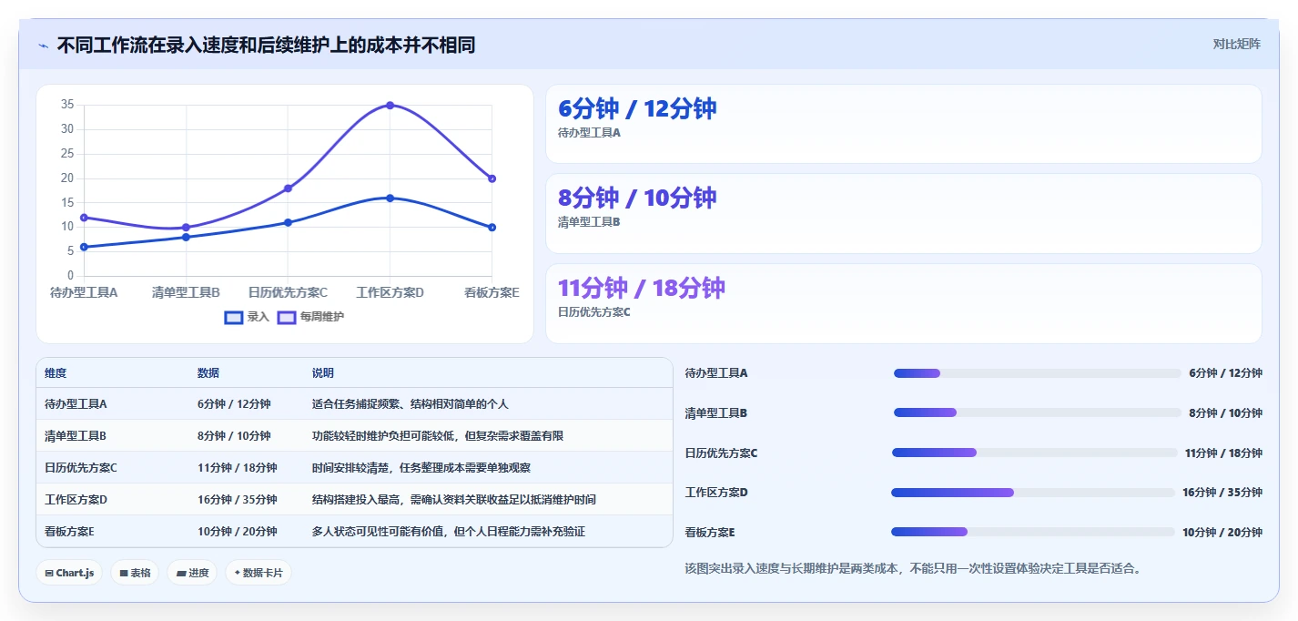
Task: Click the 录入 data point at 看板方案E
Action: coord(492,227)
